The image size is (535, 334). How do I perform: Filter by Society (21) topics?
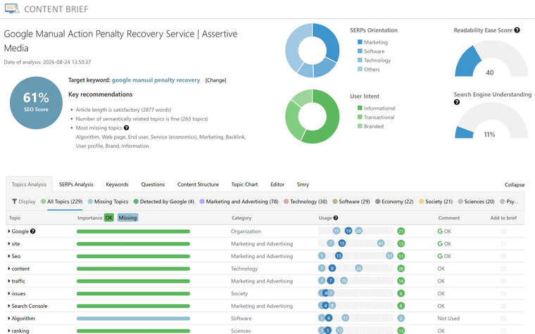[x=436, y=201]
